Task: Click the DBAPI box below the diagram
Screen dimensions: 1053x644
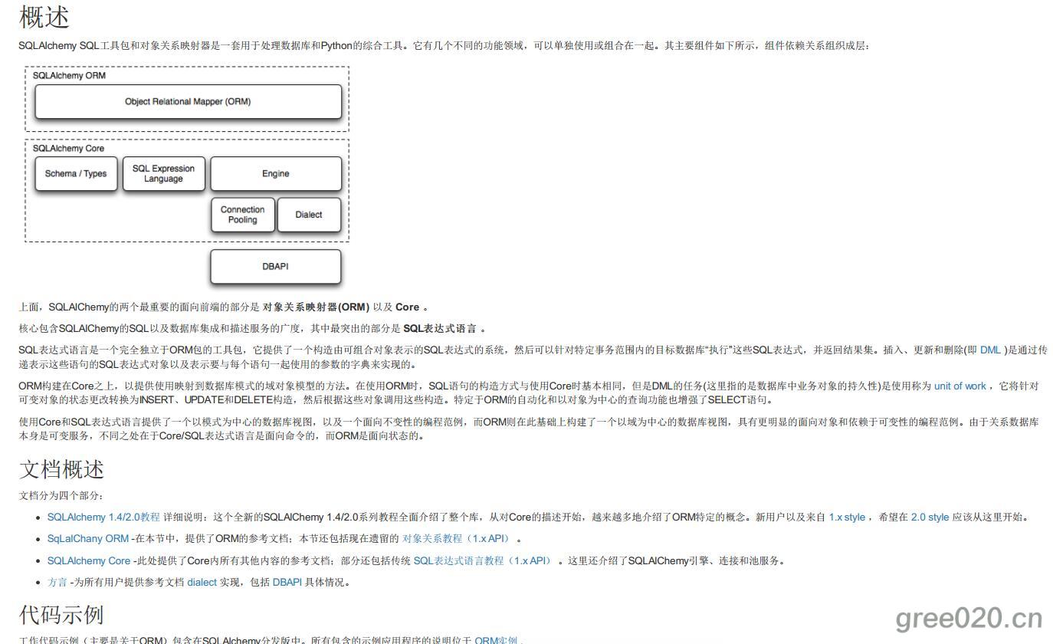Action: (276, 267)
